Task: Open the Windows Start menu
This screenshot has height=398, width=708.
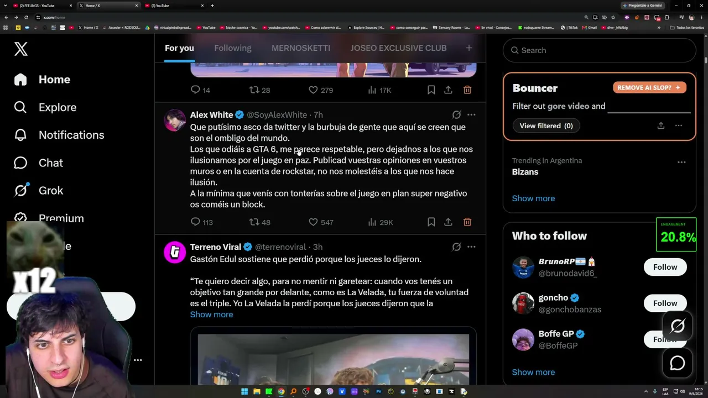Action: point(244,391)
